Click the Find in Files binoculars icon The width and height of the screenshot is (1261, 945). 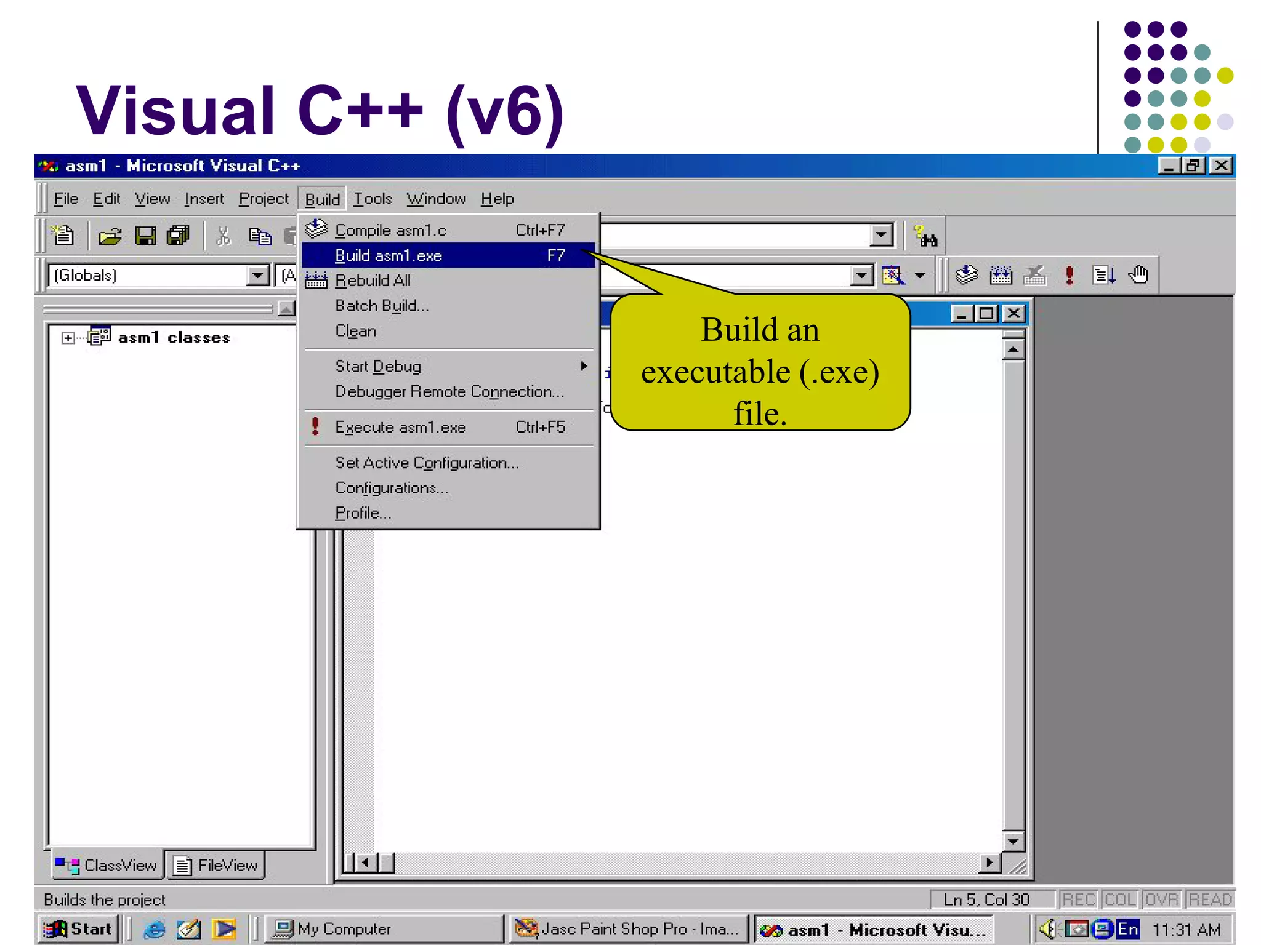(925, 236)
